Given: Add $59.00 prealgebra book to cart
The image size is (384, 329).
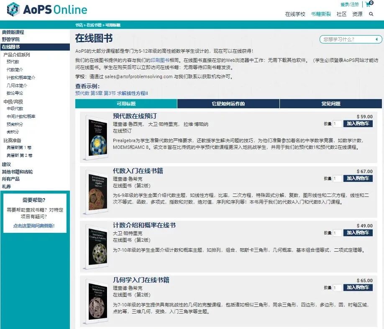Looking at the screenshot, I should tap(358, 124).
